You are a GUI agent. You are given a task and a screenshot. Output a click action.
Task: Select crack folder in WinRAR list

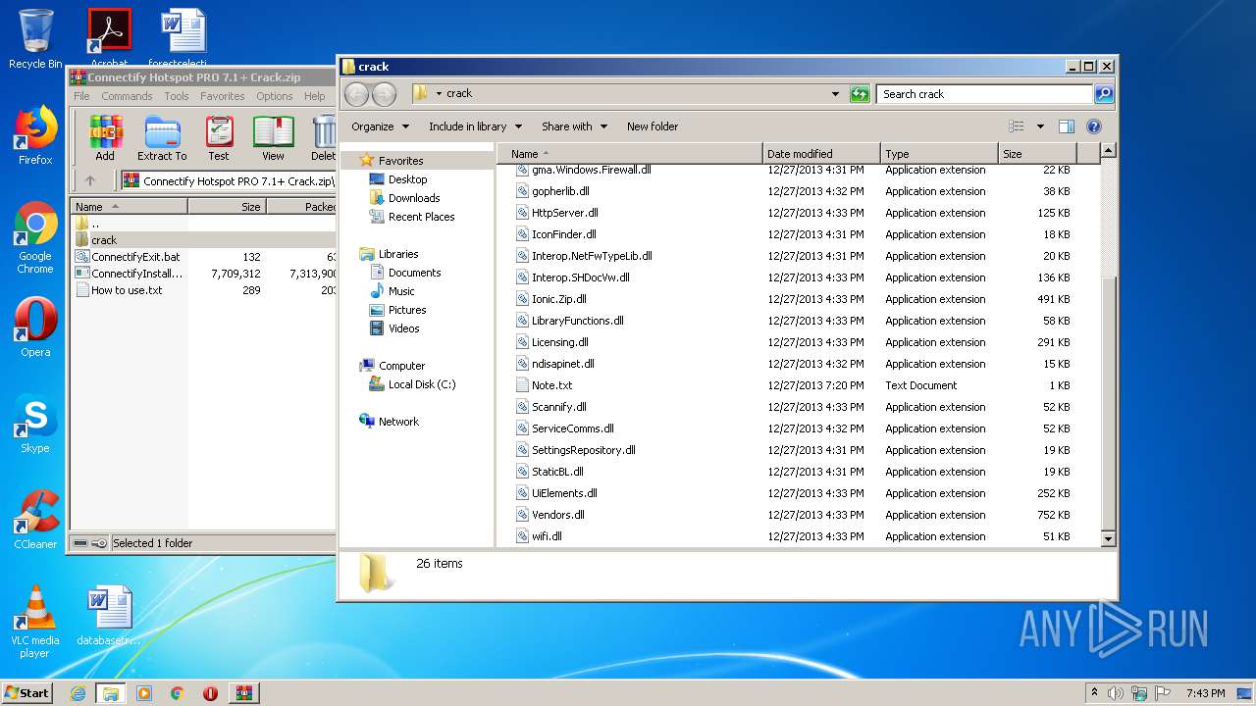click(104, 240)
